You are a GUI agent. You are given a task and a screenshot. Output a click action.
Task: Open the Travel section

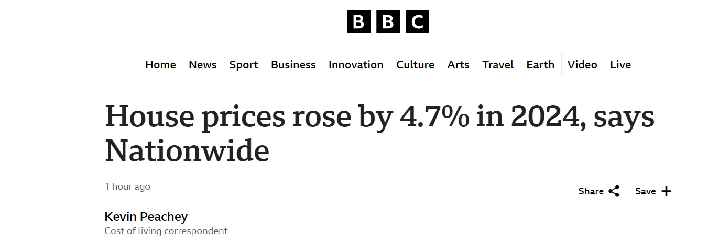498,65
